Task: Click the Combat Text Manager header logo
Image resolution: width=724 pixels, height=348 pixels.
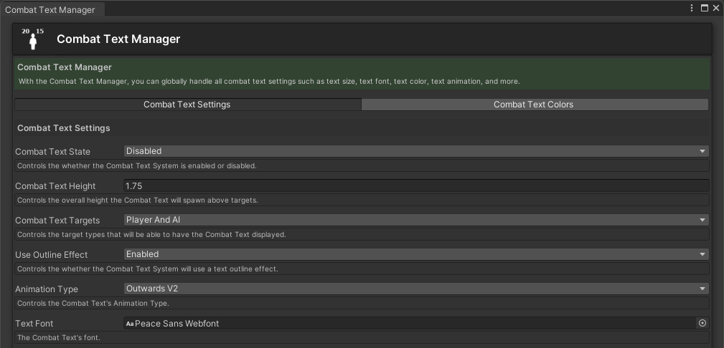Action: coord(33,39)
